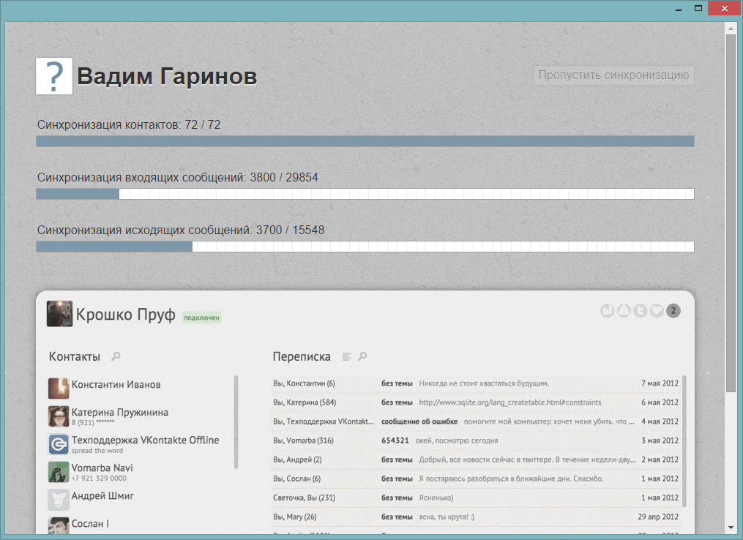The image size is (743, 540).
Task: Open contact Техподдержка VKontakte Offline
Action: tap(145, 440)
